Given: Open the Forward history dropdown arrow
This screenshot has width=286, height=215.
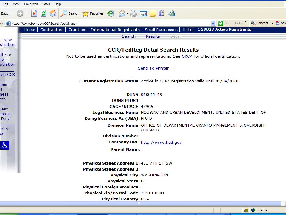Looking at the screenshot, I should [27, 13].
